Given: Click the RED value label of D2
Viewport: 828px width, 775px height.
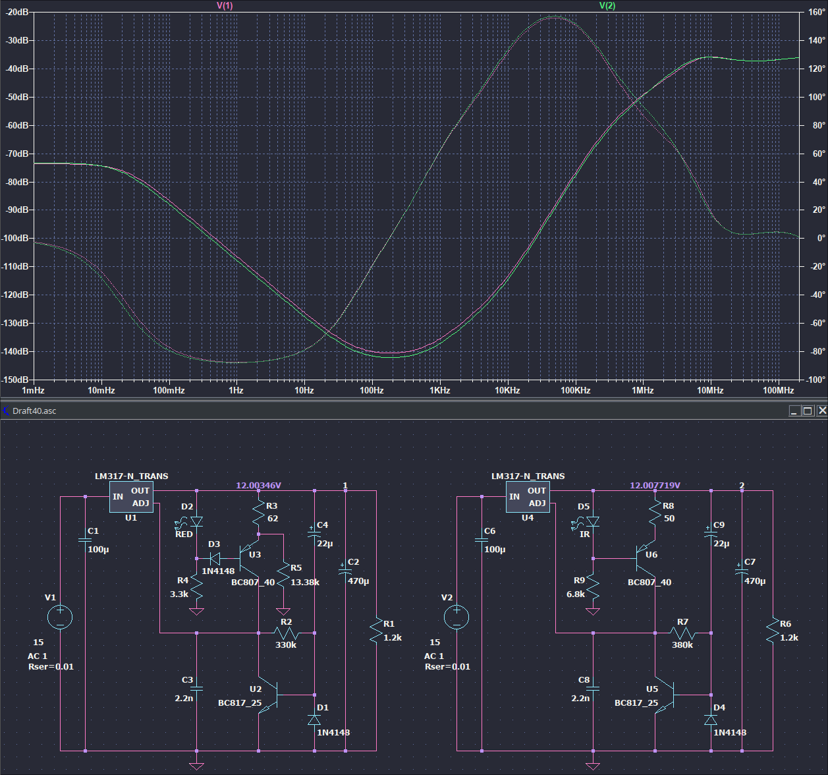Looking at the screenshot, I should point(184,534).
